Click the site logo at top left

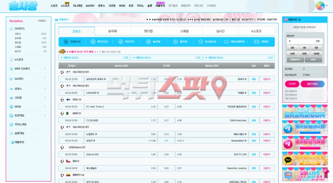coord(23,6)
